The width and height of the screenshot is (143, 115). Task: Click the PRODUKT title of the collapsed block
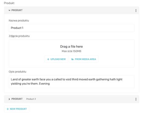[17, 99]
